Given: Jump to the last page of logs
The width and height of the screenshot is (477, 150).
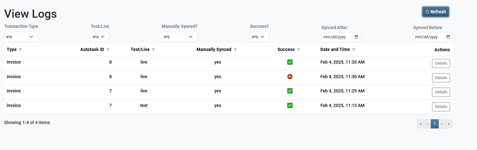Looking at the screenshot, I should click(x=449, y=124).
